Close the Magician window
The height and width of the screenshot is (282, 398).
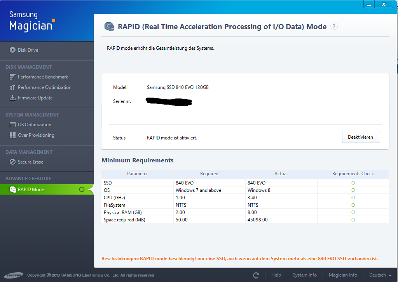point(384,4)
